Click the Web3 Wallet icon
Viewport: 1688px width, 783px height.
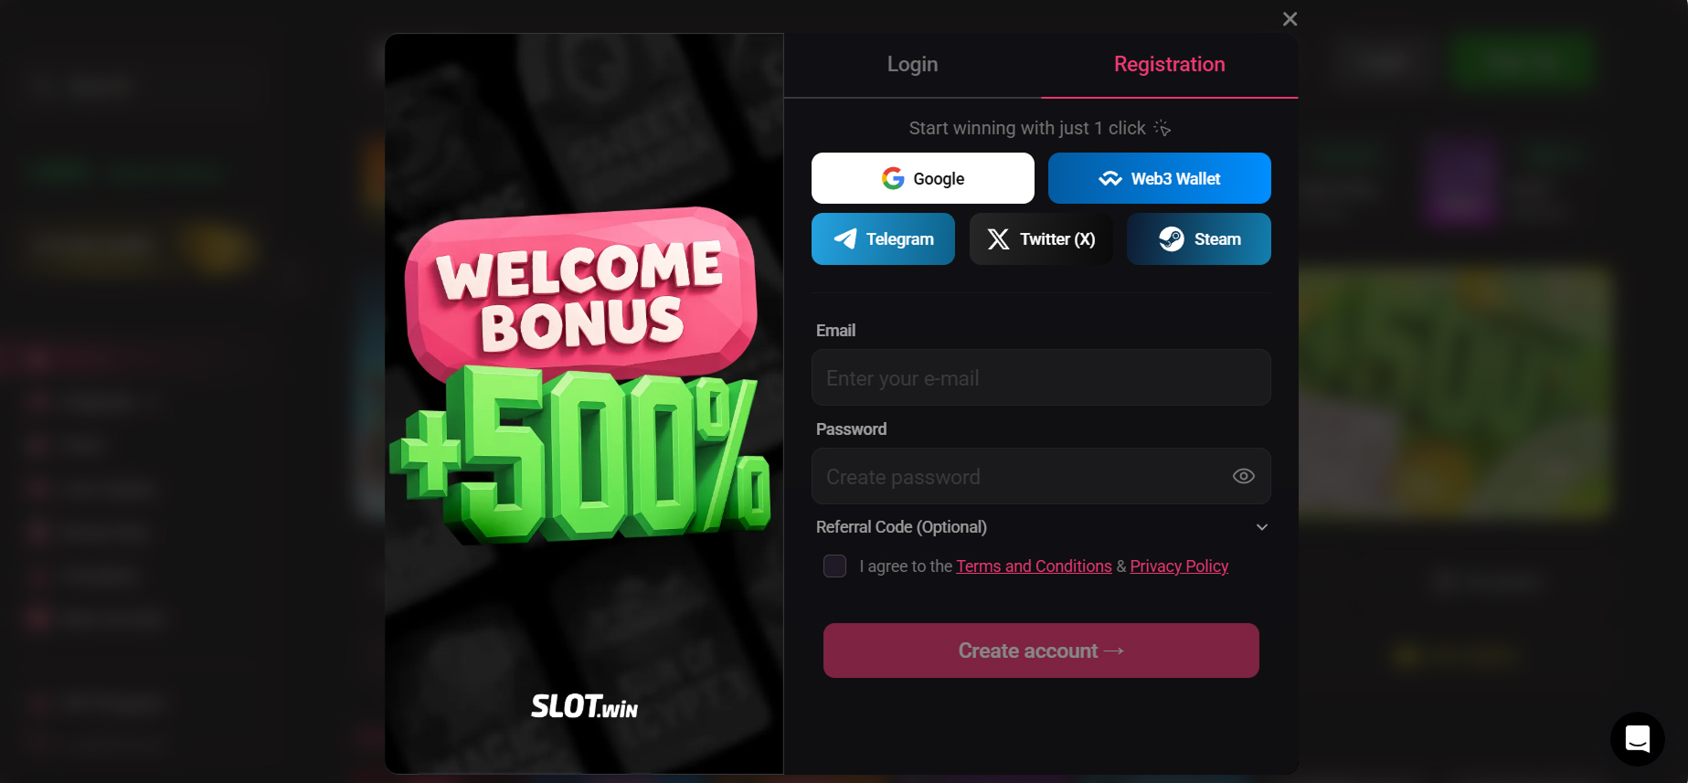(x=1109, y=179)
